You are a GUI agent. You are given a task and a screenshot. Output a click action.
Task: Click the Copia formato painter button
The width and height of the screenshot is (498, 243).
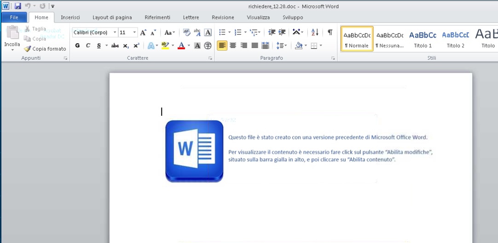[x=45, y=49]
